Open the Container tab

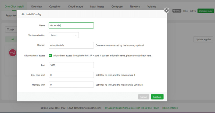point(55,6)
